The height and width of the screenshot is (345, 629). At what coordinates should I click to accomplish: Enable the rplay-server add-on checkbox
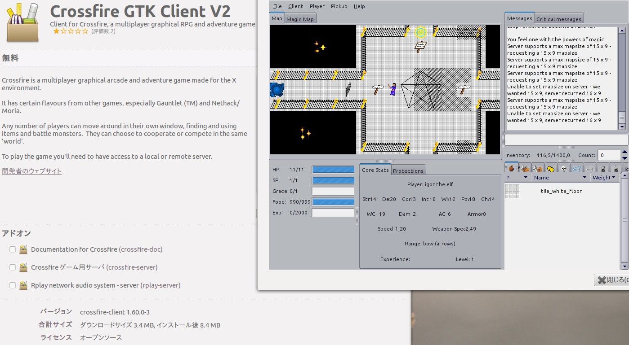pos(13,285)
